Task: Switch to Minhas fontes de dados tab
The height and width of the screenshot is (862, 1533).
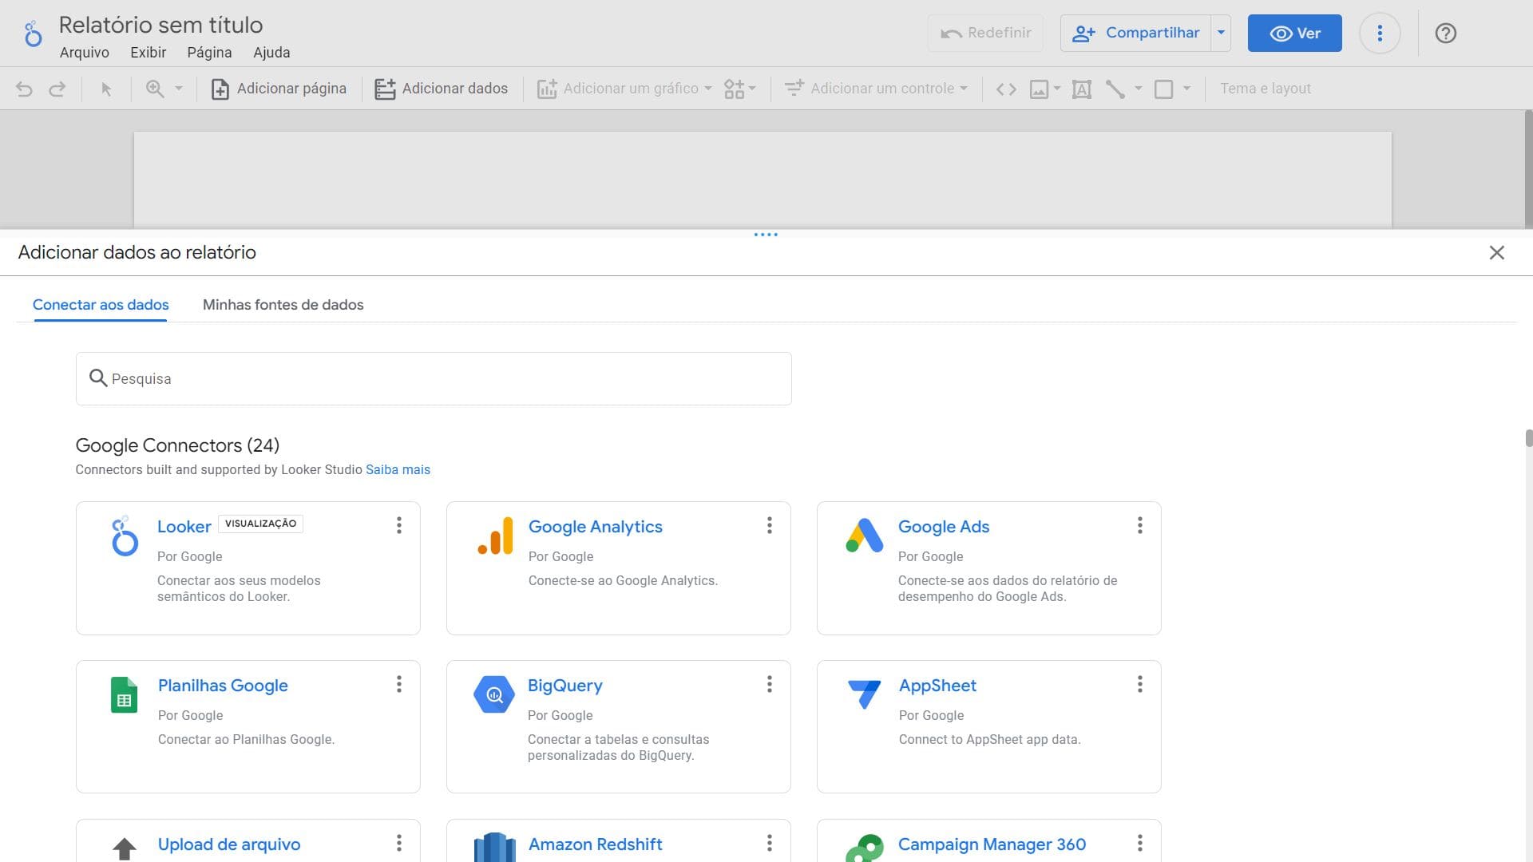Action: (x=283, y=305)
